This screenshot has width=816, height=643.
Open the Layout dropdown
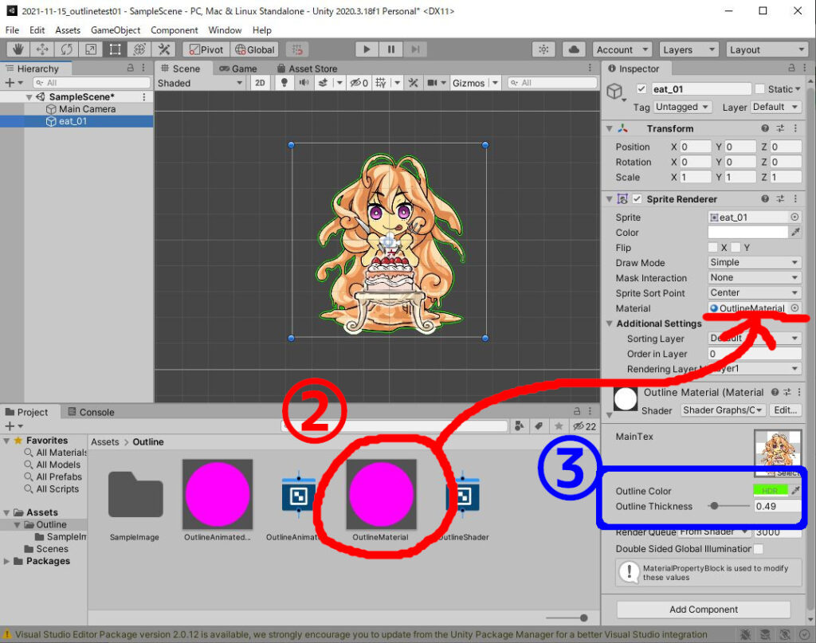coord(767,49)
